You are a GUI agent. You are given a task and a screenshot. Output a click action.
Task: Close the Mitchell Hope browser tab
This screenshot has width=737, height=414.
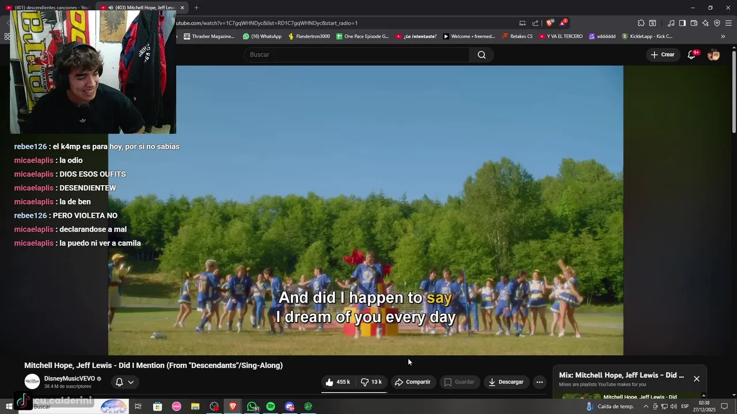tap(183, 7)
